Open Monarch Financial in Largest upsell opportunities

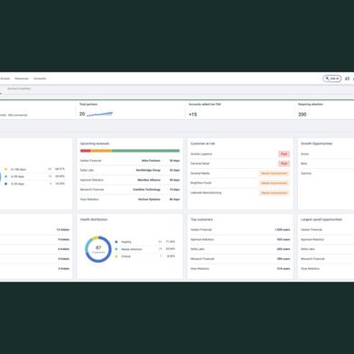click(x=312, y=259)
